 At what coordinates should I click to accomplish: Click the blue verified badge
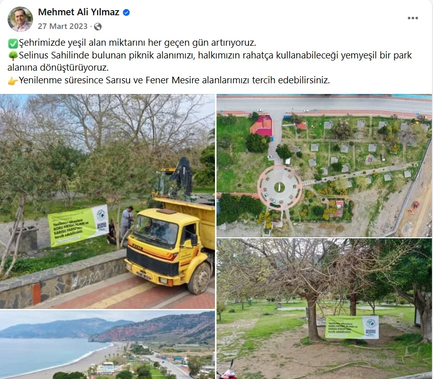click(126, 12)
